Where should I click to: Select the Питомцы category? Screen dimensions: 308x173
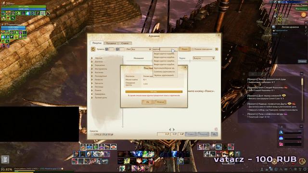99,86
